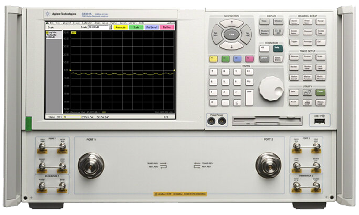359x215 pixels.
Task: Push the Average key
Action: click(x=307, y=42)
